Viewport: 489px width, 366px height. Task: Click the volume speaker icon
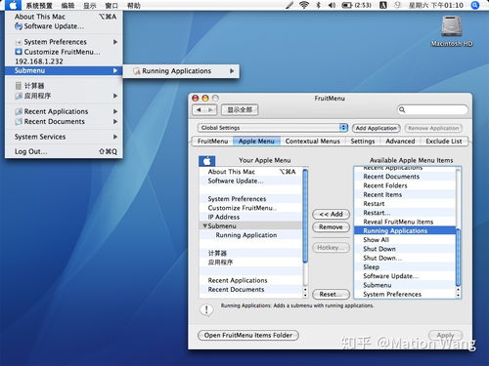(x=332, y=5)
